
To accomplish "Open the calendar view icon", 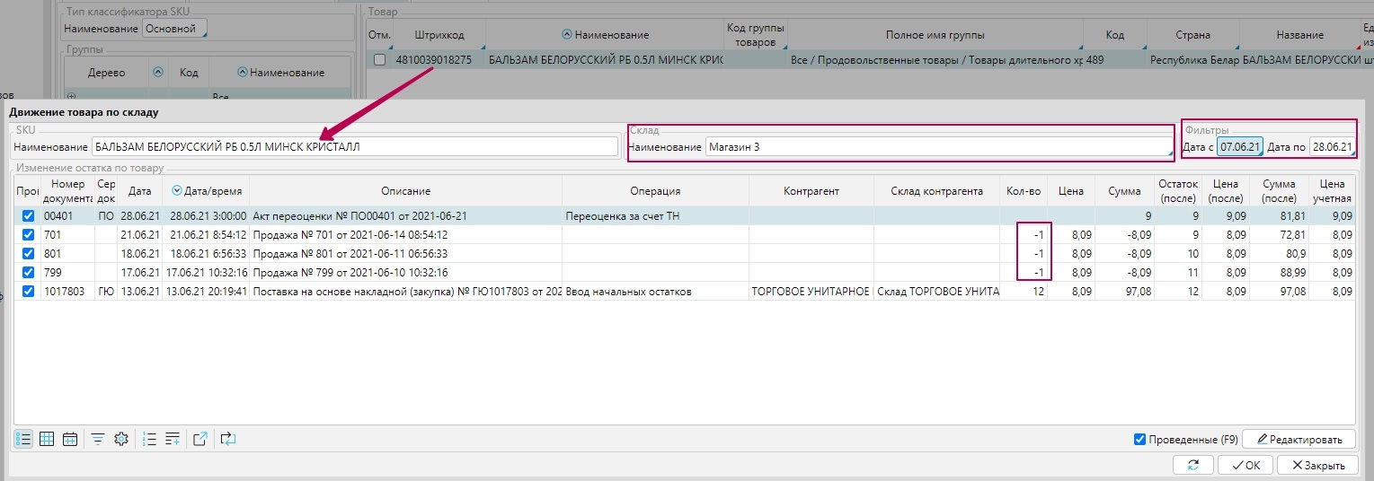I will coord(70,439).
